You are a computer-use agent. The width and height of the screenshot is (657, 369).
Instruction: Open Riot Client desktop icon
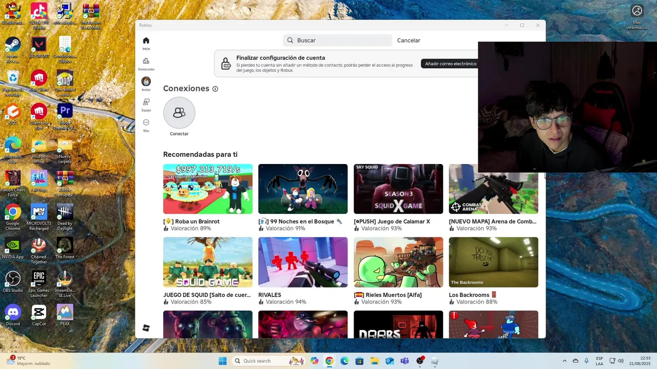[39, 80]
